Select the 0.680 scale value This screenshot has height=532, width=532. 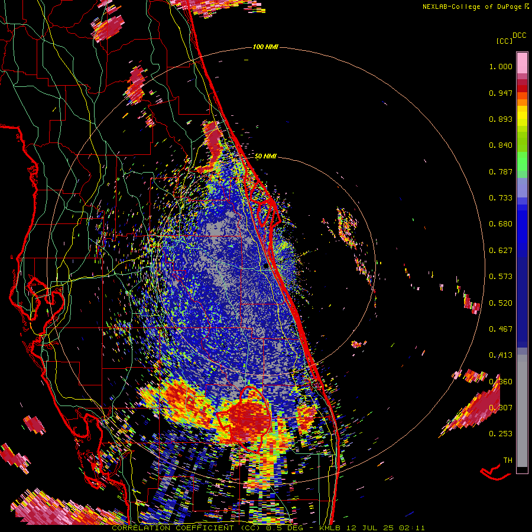click(501, 224)
